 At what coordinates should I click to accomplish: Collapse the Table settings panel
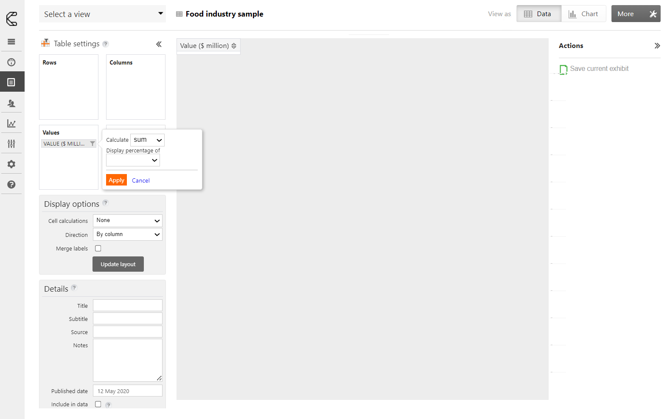159,44
